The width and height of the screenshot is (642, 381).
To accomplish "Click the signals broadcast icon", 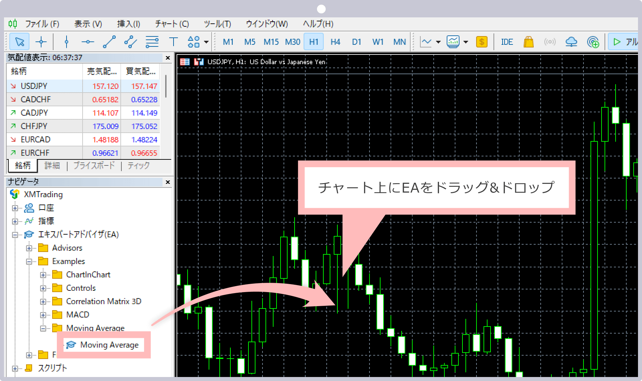I will [550, 42].
